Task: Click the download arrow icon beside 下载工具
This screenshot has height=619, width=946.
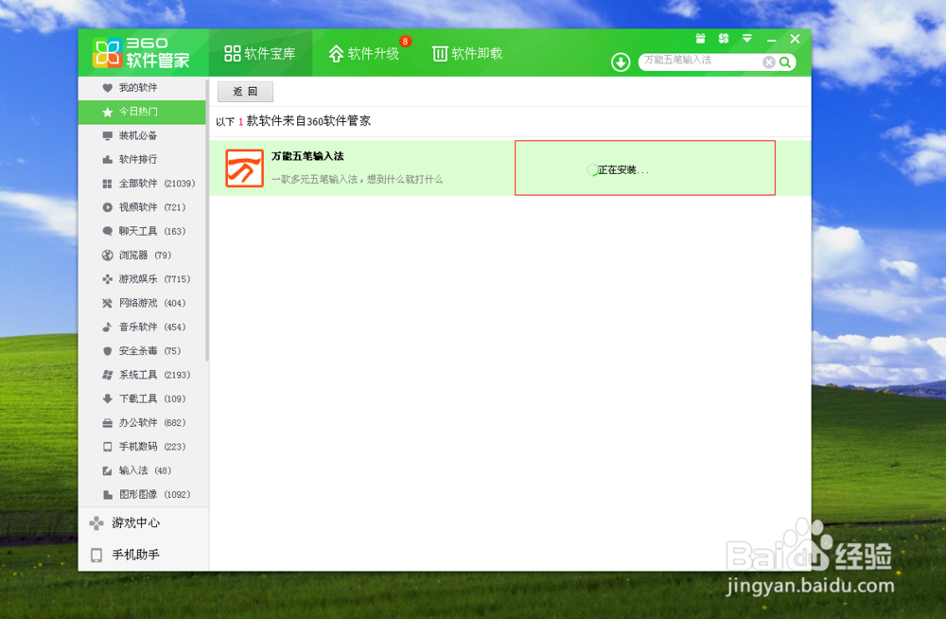Action: click(x=108, y=398)
